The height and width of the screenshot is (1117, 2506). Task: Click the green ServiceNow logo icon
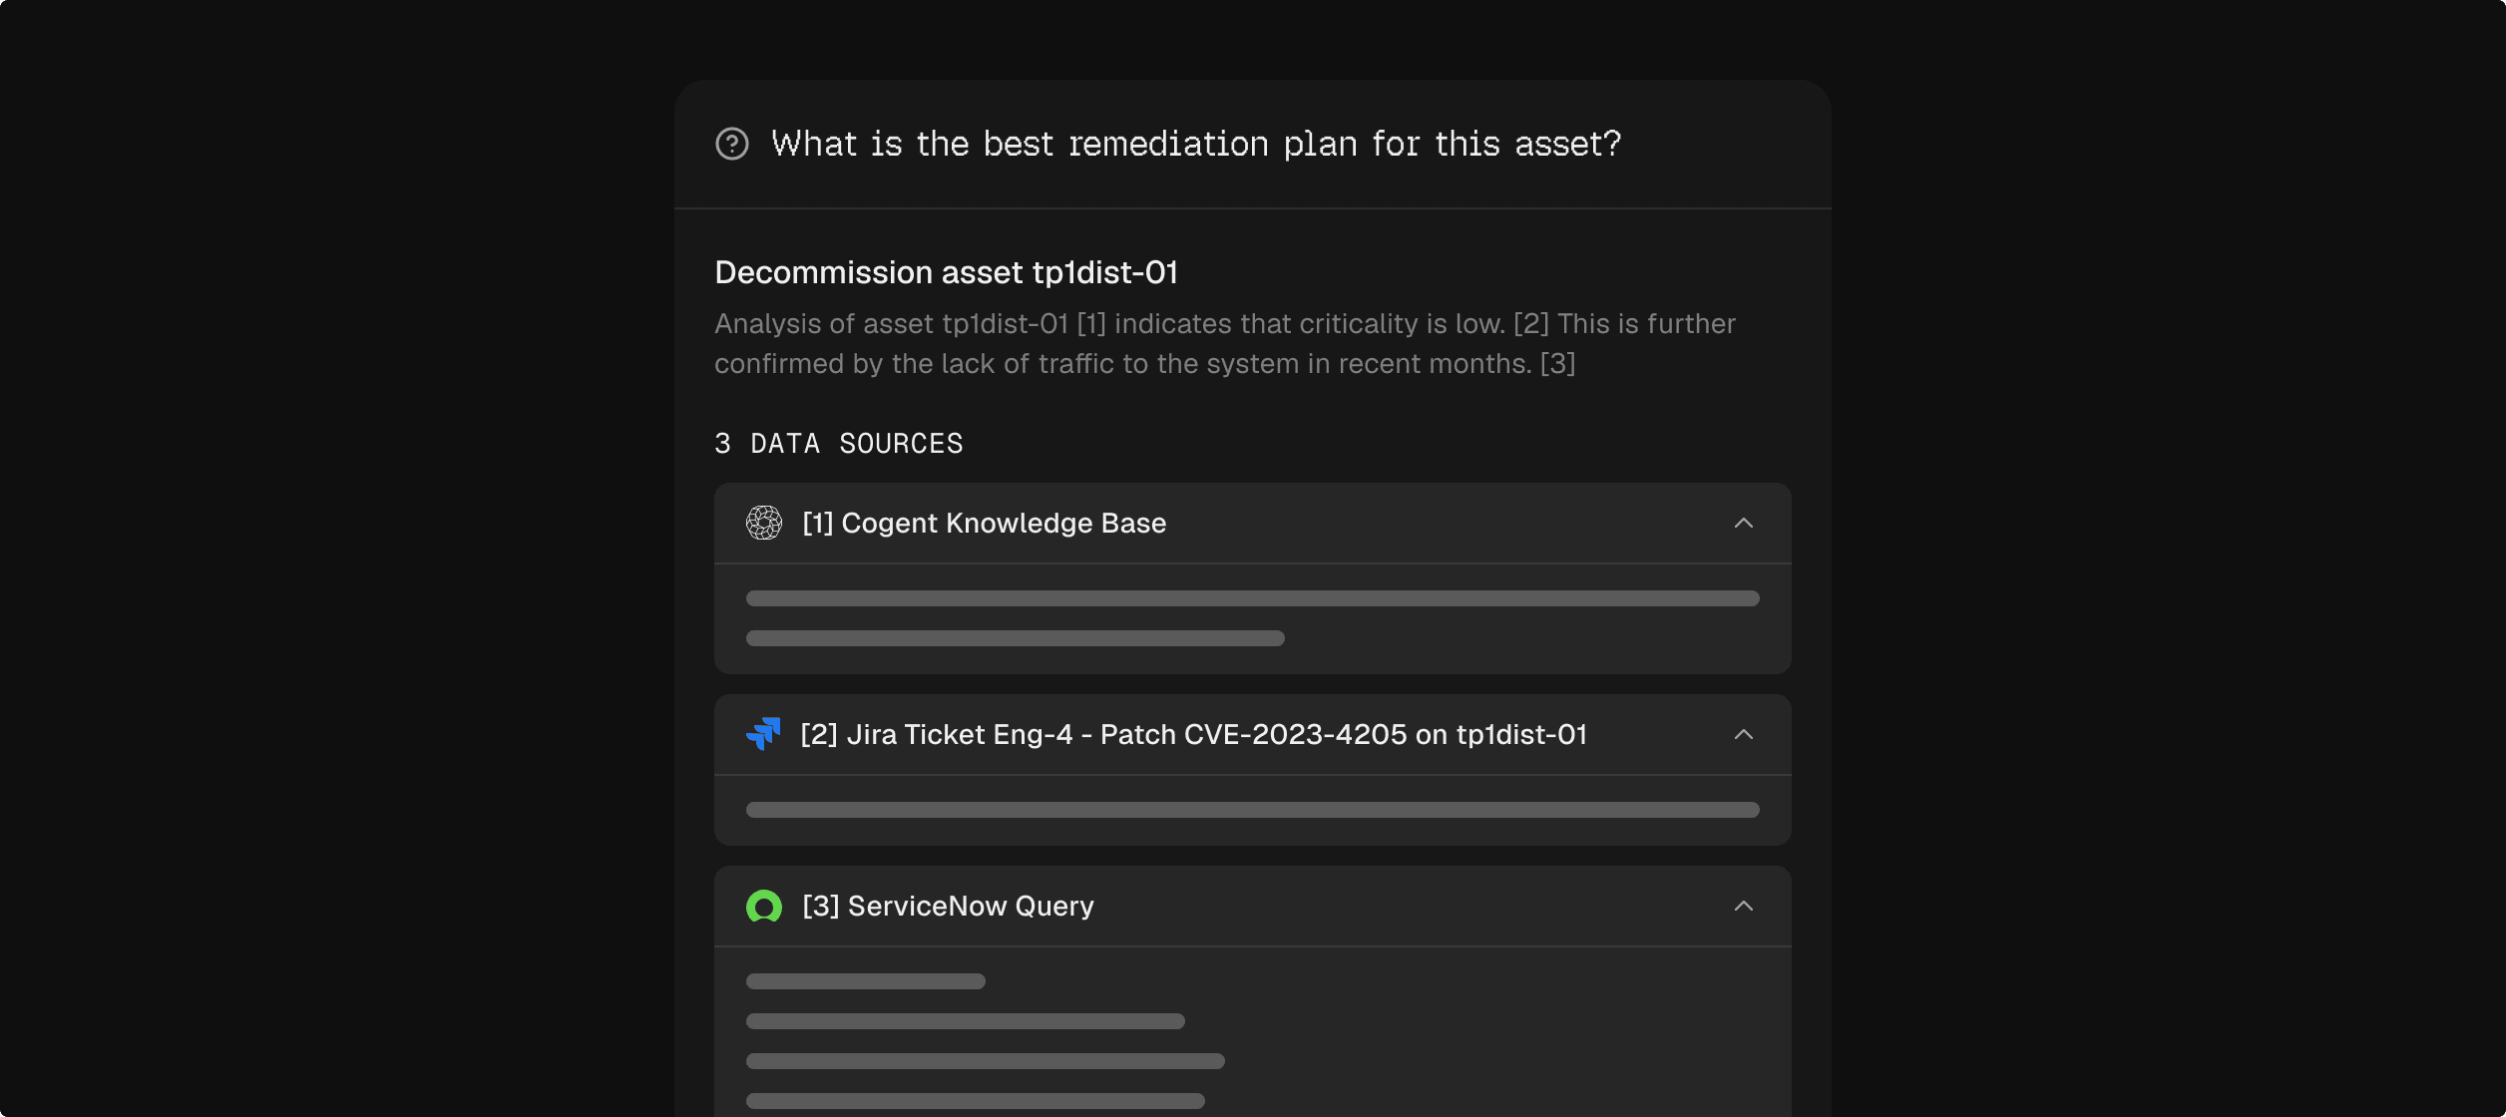764,906
